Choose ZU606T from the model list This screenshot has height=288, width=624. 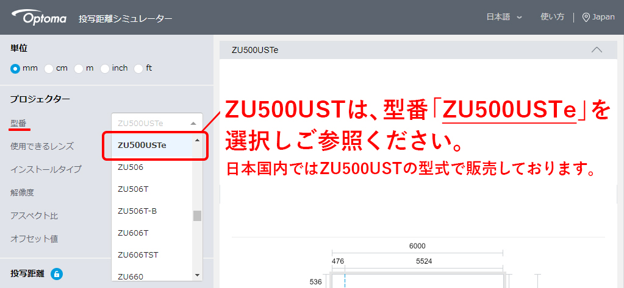point(152,233)
